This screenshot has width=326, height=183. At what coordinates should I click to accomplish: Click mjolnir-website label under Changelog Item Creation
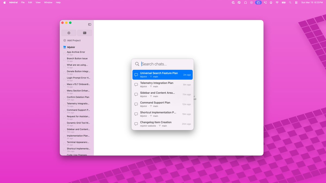148,126
